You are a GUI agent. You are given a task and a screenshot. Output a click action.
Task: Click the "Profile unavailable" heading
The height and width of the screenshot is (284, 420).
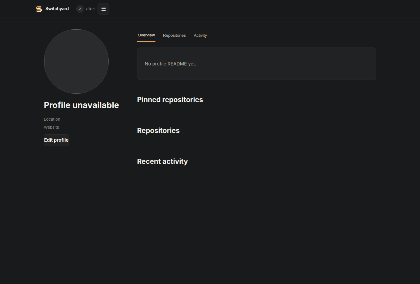point(82,105)
